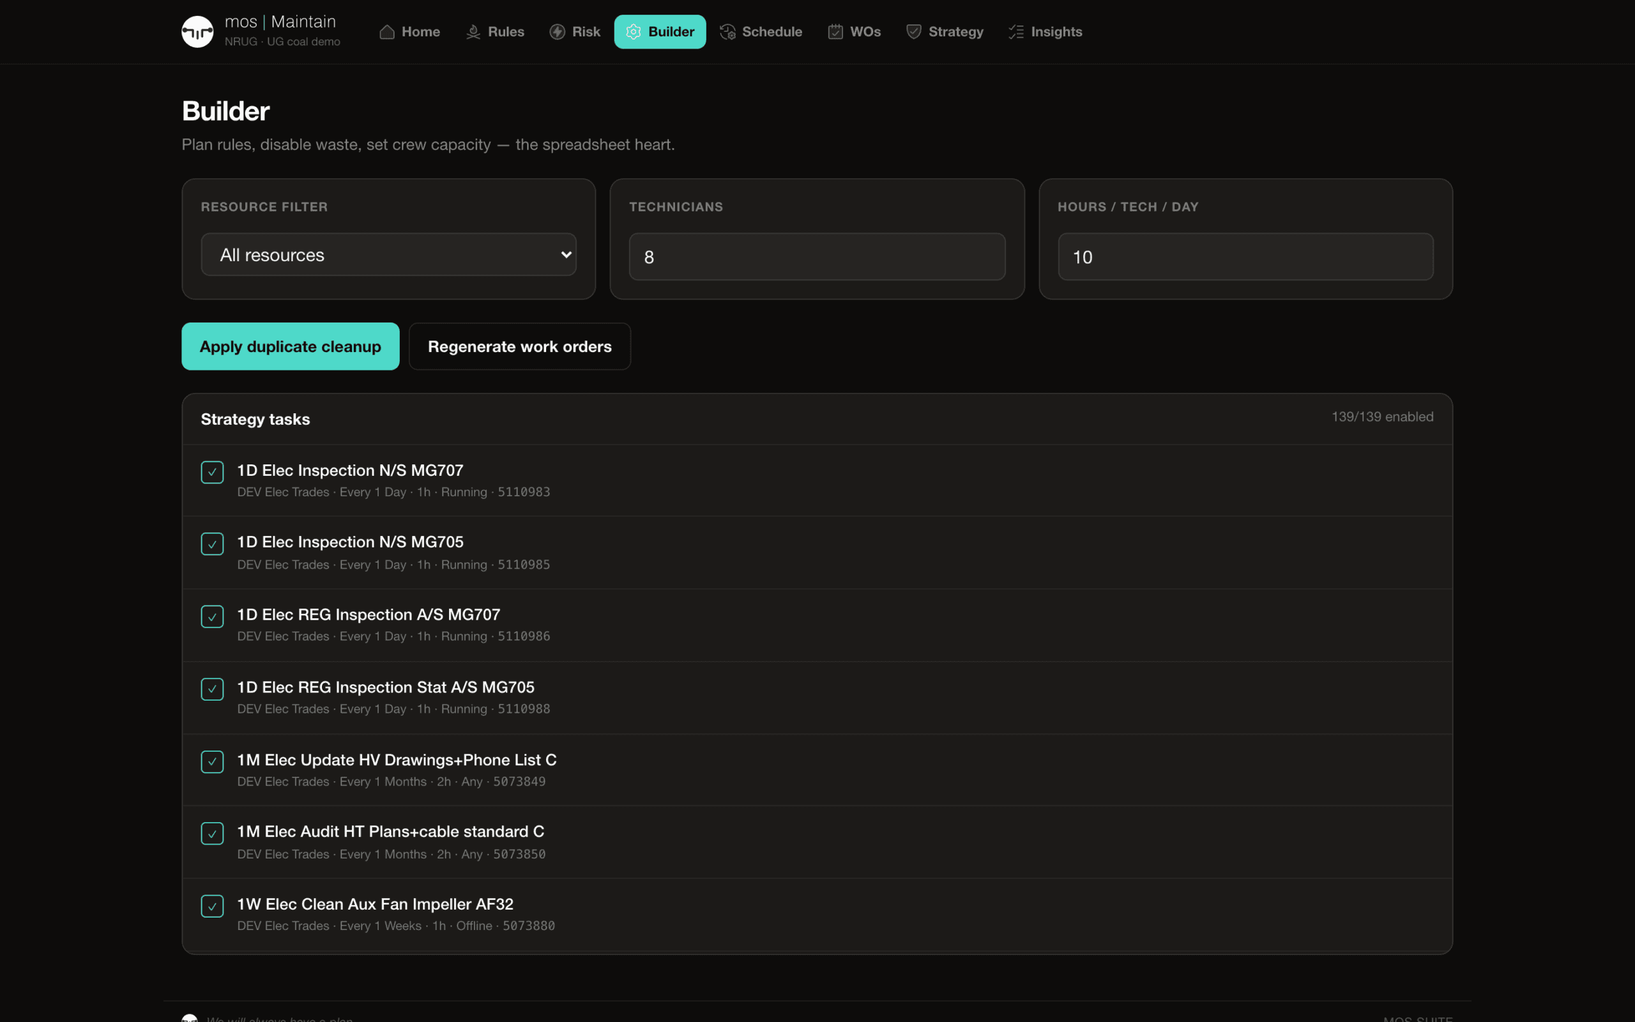Click task details ending 5073849
This screenshot has height=1022, width=1635.
[x=391, y=781]
